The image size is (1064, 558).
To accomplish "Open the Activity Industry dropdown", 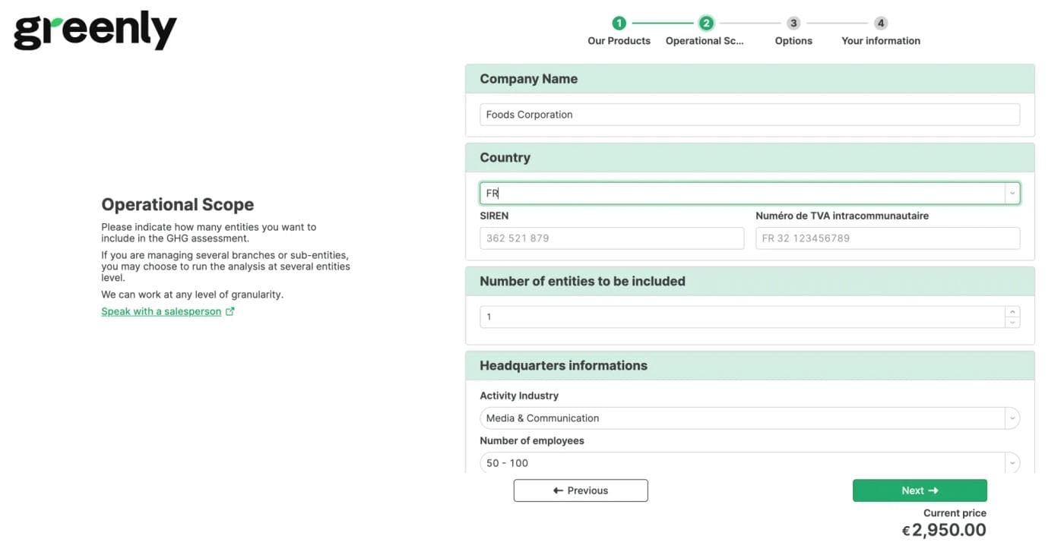I will tap(1012, 418).
